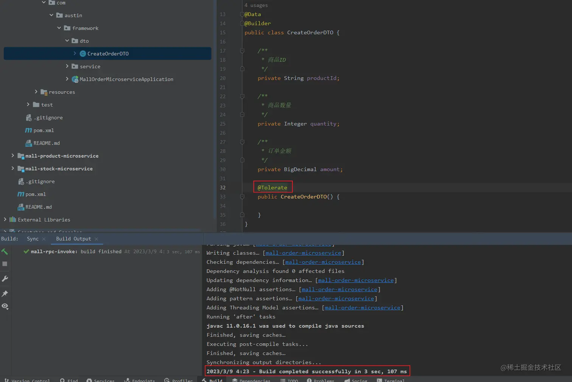Click the green hammer rebuild icon
Screen dimensions: 572x382
pyautogui.click(x=5, y=252)
